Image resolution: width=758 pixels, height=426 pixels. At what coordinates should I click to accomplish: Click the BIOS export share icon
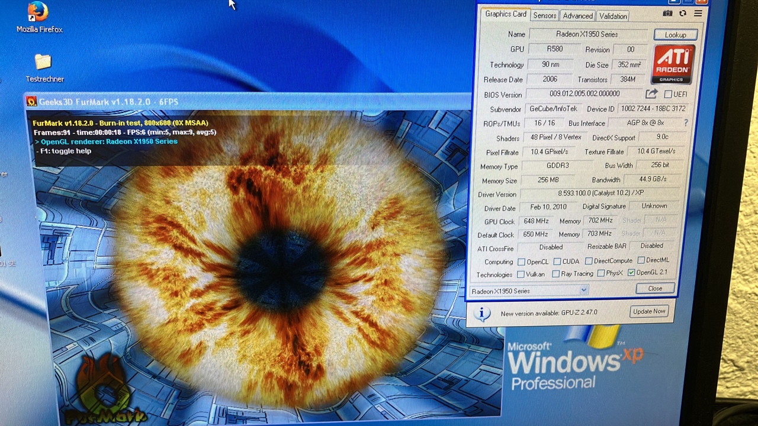point(651,94)
